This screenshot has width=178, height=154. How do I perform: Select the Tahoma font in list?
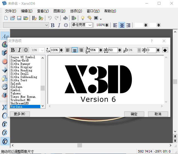pyautogui.click(x=16, y=93)
